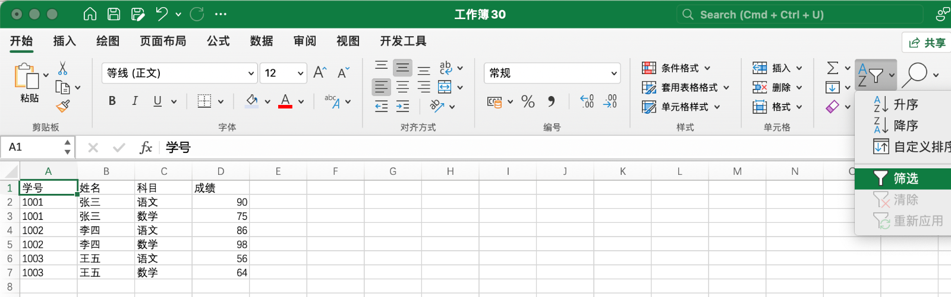Screen dimensions: 951x297
Task: Enable center horizontal alignment
Action: pos(402,87)
